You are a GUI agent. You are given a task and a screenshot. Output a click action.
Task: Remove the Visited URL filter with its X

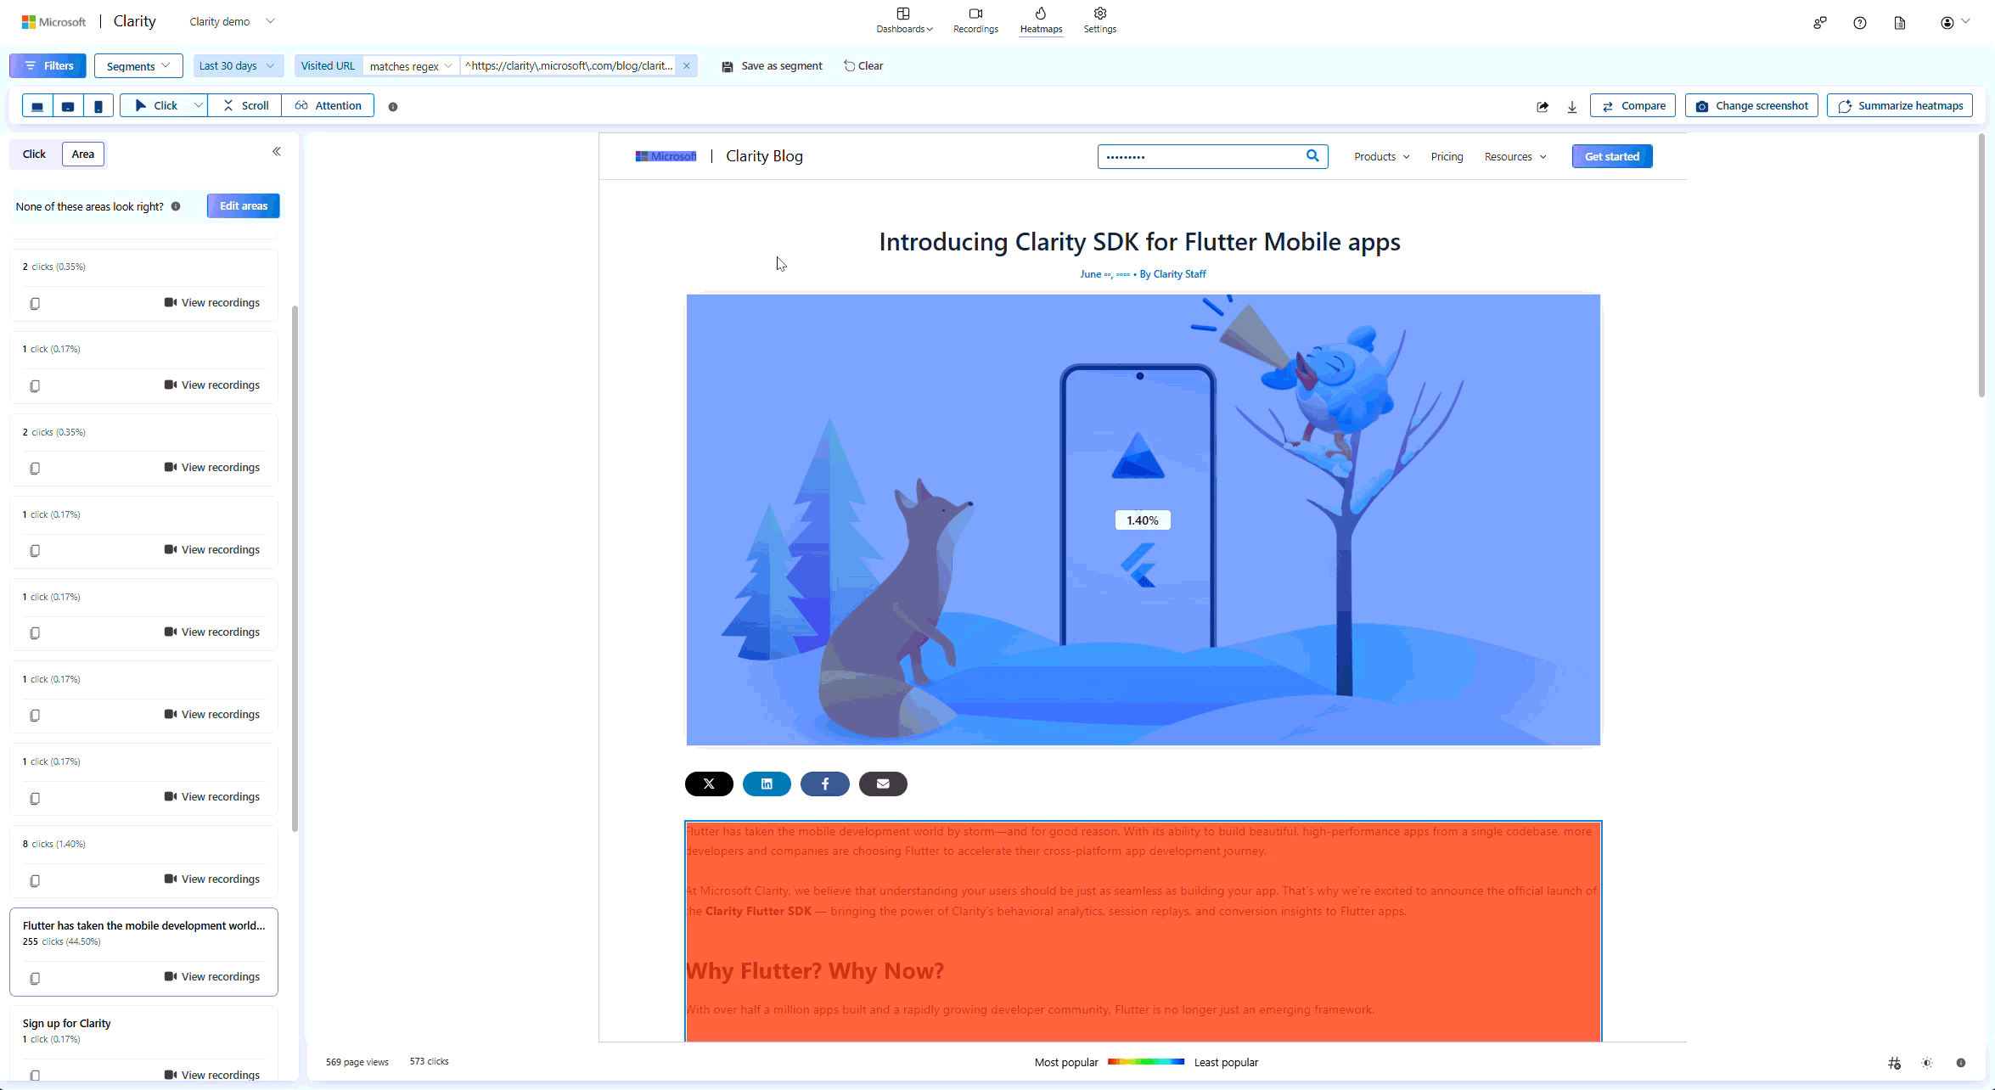pyautogui.click(x=687, y=66)
